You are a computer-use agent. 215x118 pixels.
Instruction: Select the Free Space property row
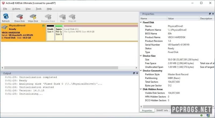click(x=177, y=63)
